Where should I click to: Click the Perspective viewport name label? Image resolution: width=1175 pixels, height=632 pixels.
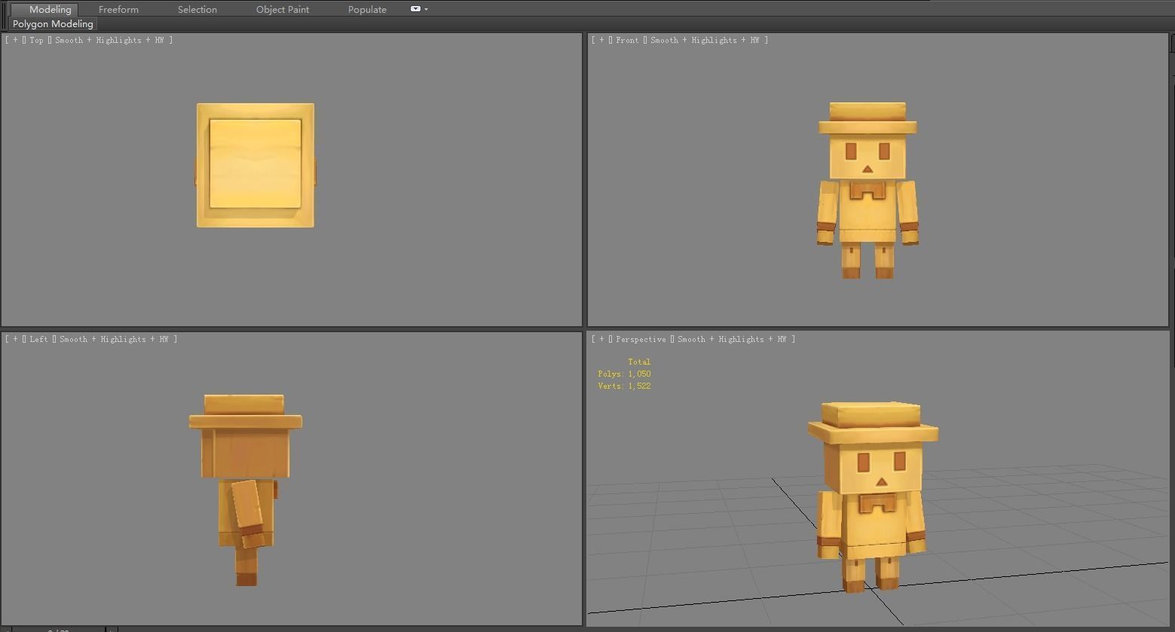point(641,339)
